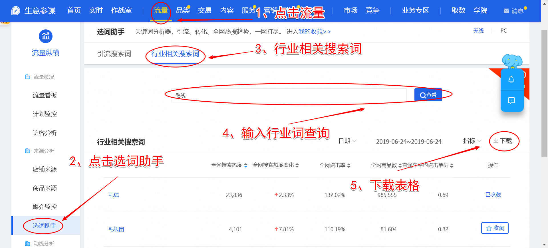Switch to 行业相关搜索词 tab
Viewport: 548px width, 248px height.
click(175, 53)
